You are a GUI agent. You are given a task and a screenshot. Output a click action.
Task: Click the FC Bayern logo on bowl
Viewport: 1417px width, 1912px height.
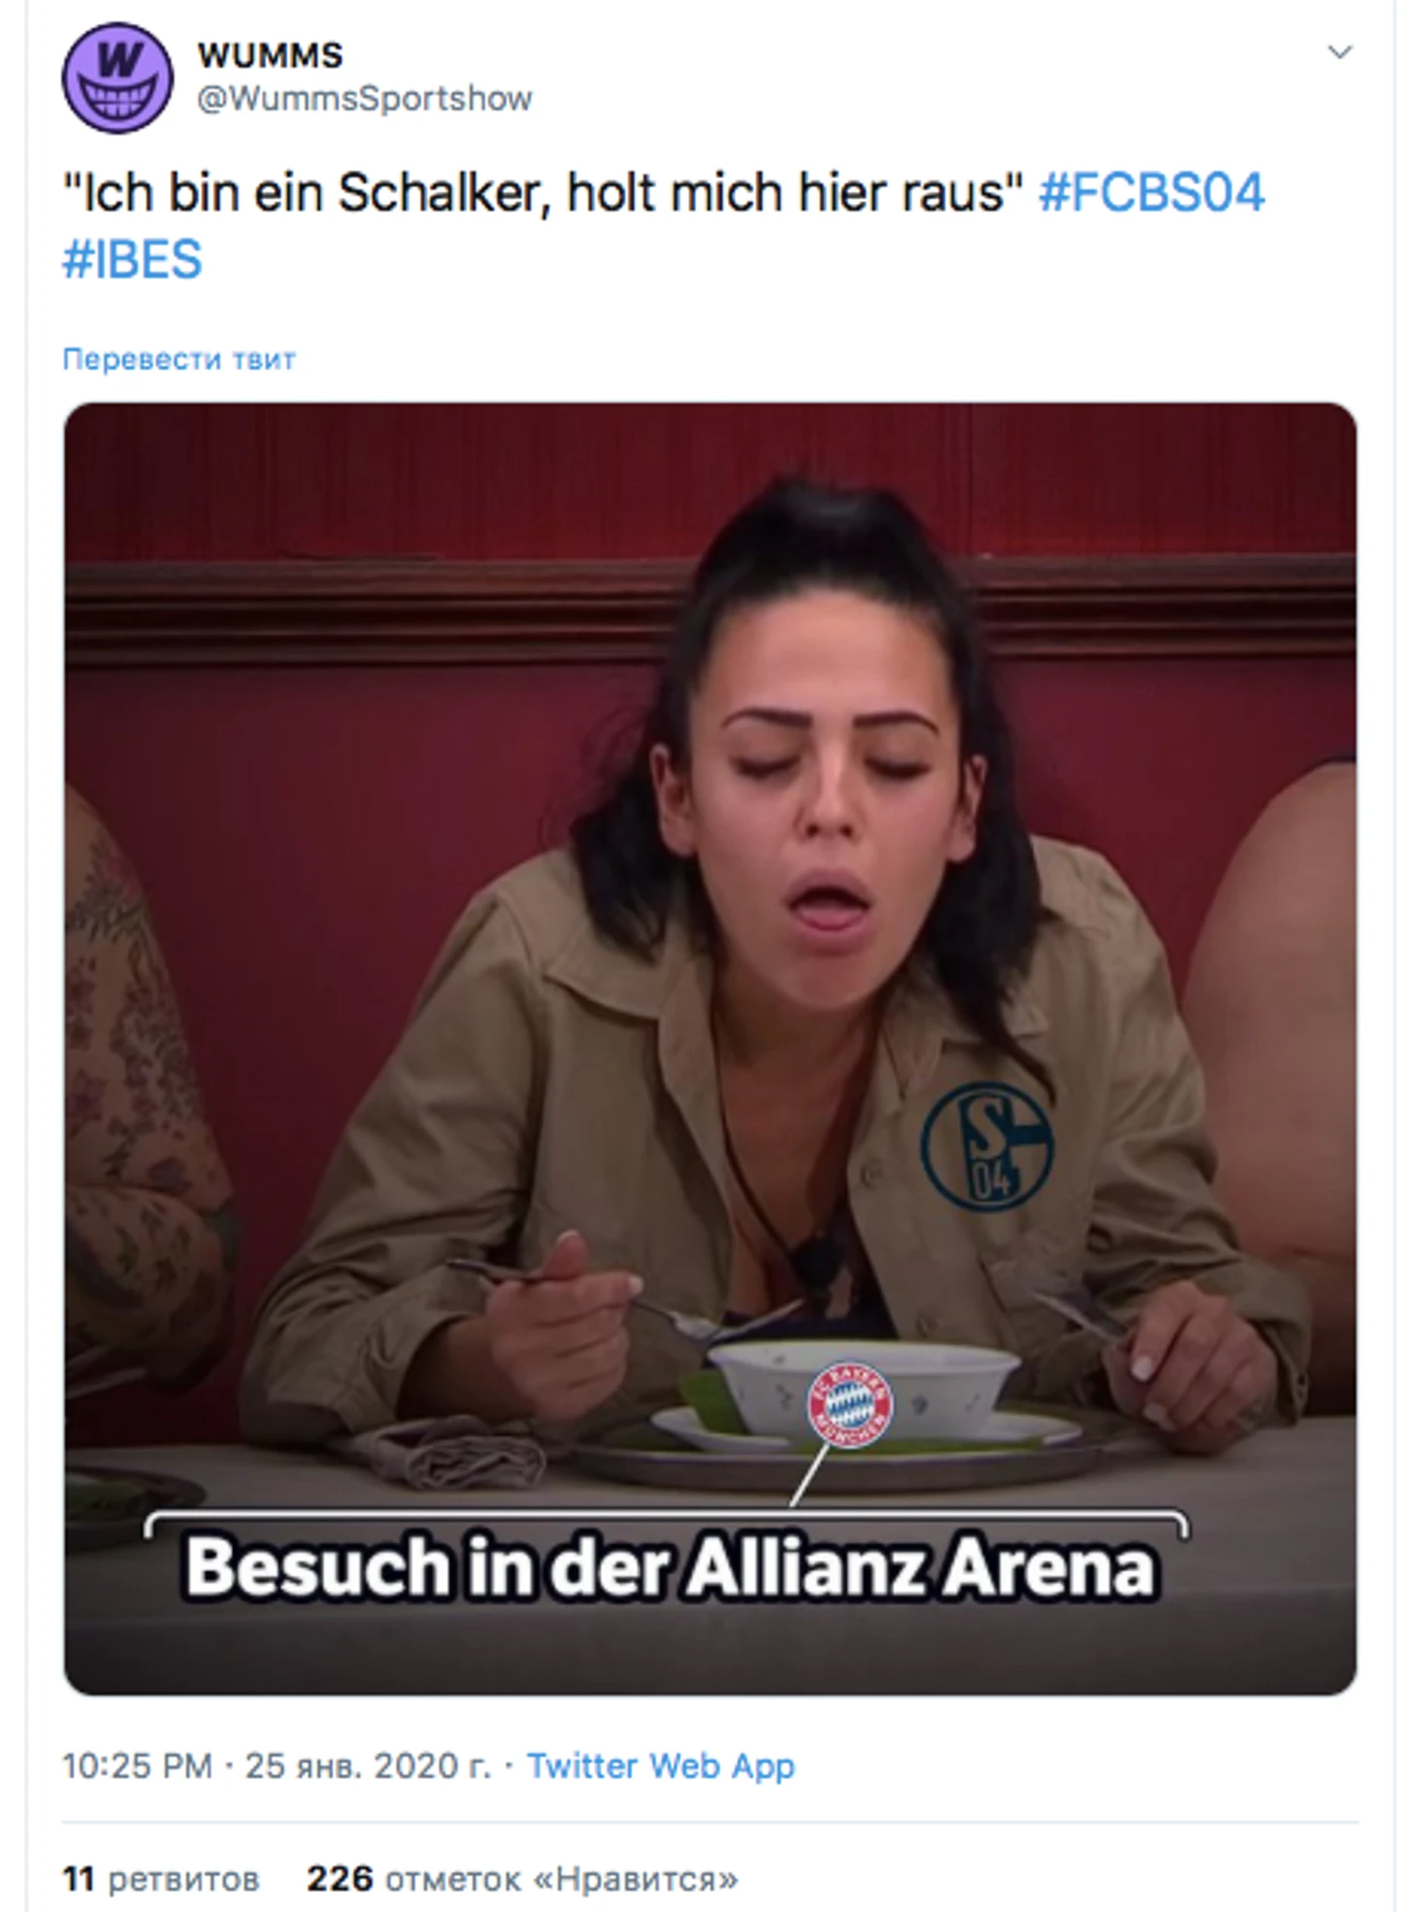coord(850,1404)
